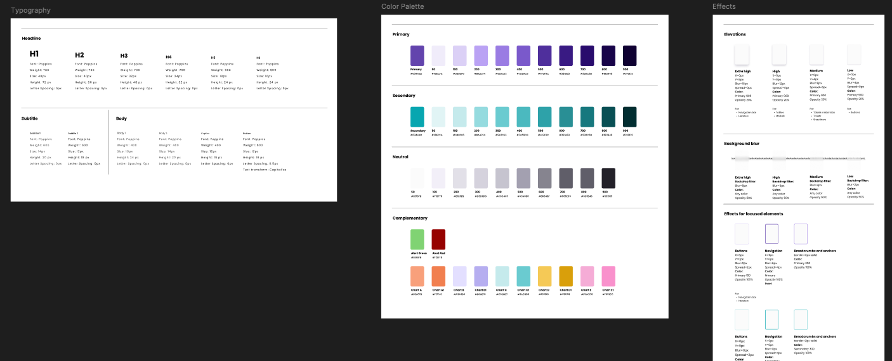Select the High elevation card
Screen dimensions: 892x361
[x=779, y=54]
